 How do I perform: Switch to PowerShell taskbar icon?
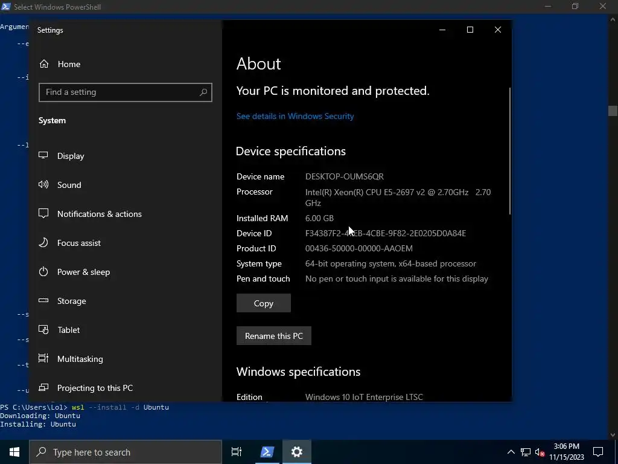[x=267, y=452]
